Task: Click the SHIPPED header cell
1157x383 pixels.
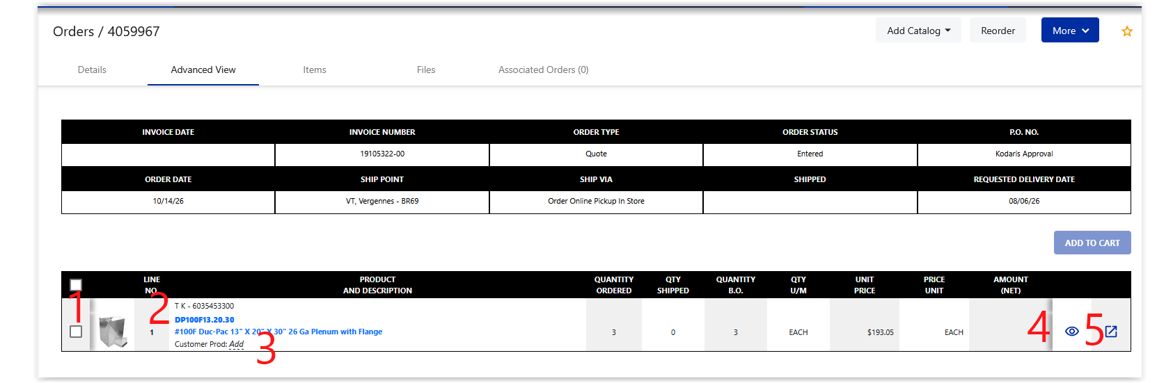Action: pos(810,179)
